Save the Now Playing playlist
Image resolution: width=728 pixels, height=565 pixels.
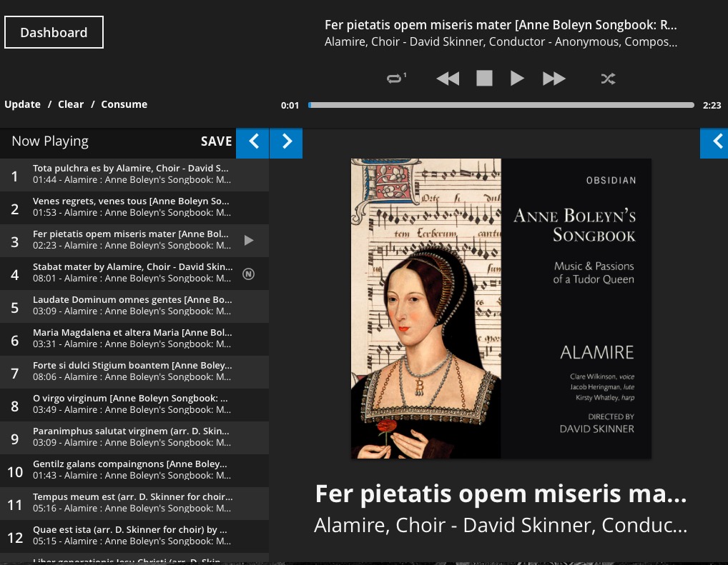click(x=216, y=141)
